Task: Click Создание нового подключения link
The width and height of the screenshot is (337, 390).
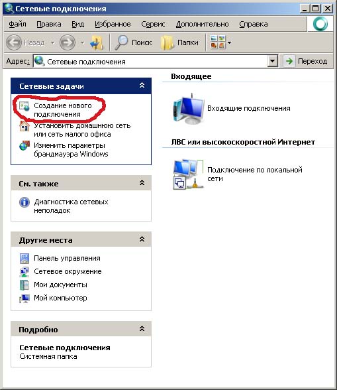Action: click(63, 109)
